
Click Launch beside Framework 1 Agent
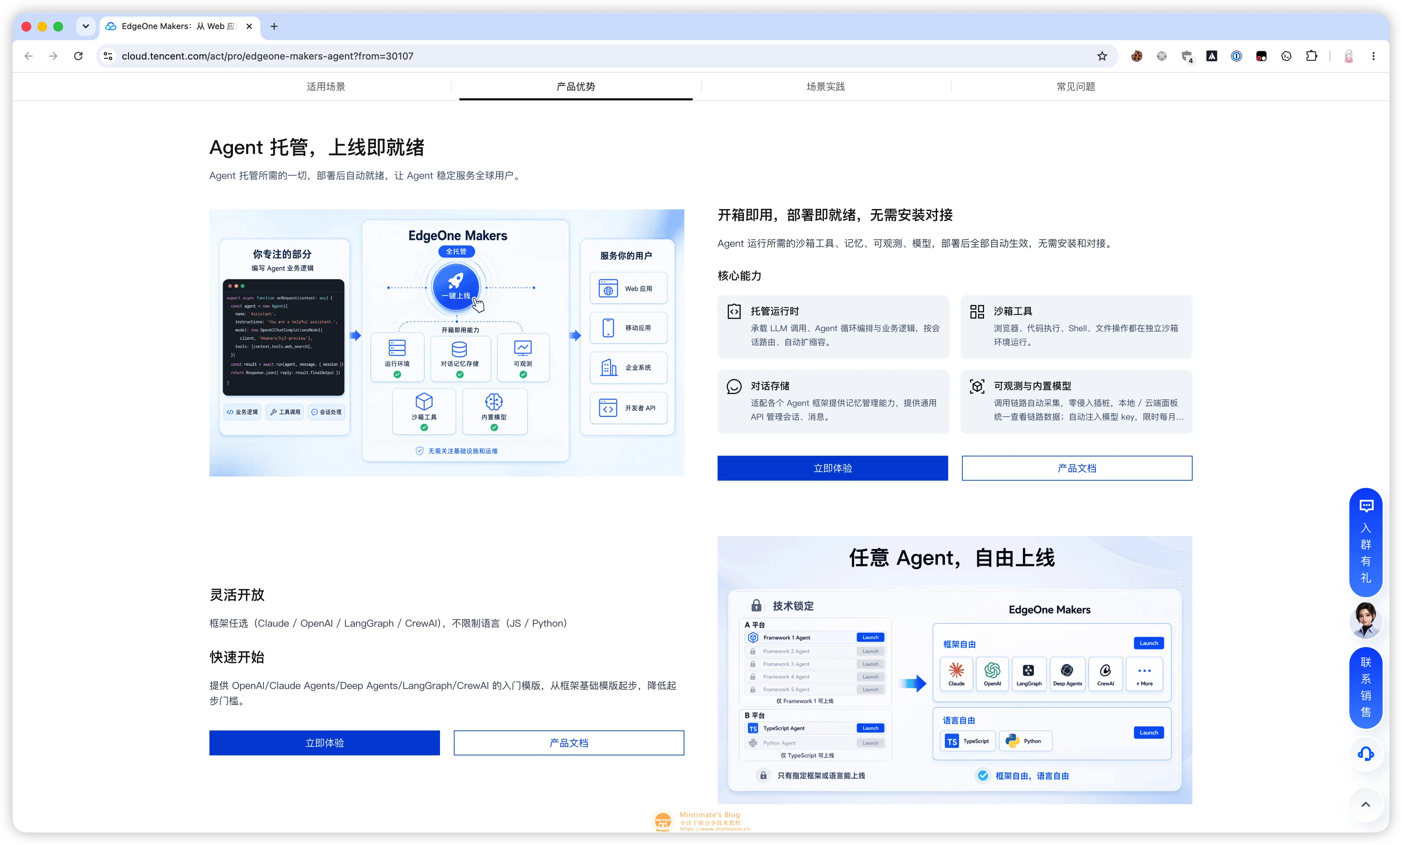(x=871, y=637)
